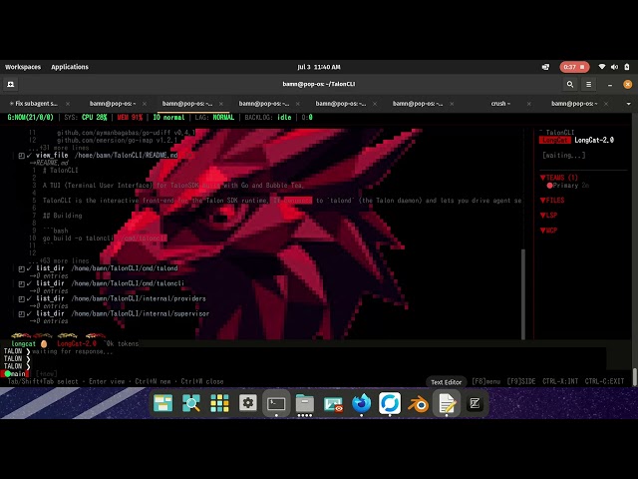
Task: Click the first TALON prompt input line
Action: [304, 351]
